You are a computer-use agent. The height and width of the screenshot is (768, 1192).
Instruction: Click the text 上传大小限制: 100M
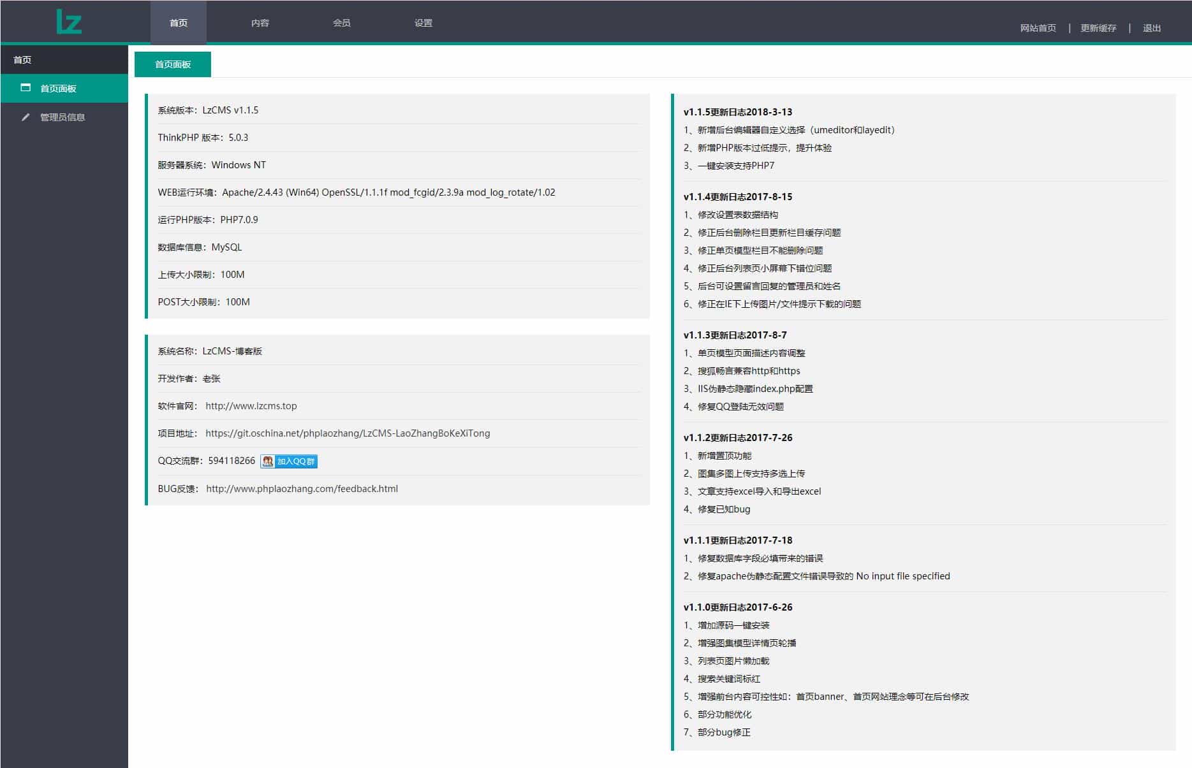click(201, 275)
